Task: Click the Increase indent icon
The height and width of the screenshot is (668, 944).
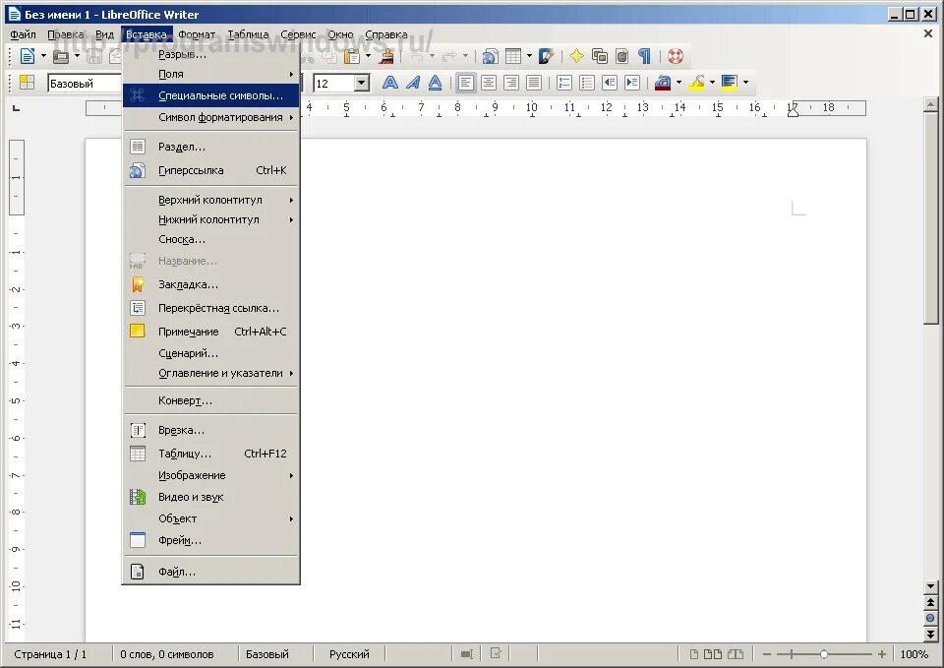Action: click(632, 83)
